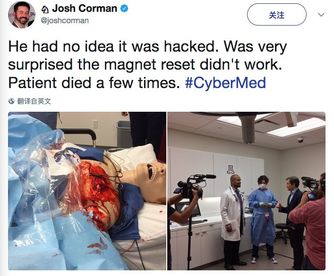334x276 pixels.
Task: Click the chess knight icon beside the name
Action: click(x=45, y=9)
